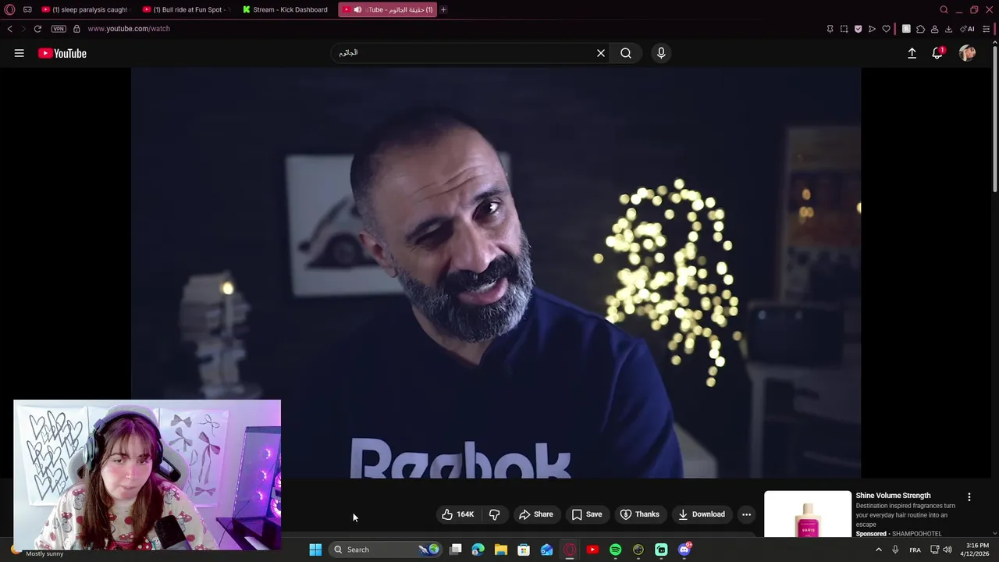
Task: Open Opera workspaces icon beside the logo
Action: (x=27, y=9)
